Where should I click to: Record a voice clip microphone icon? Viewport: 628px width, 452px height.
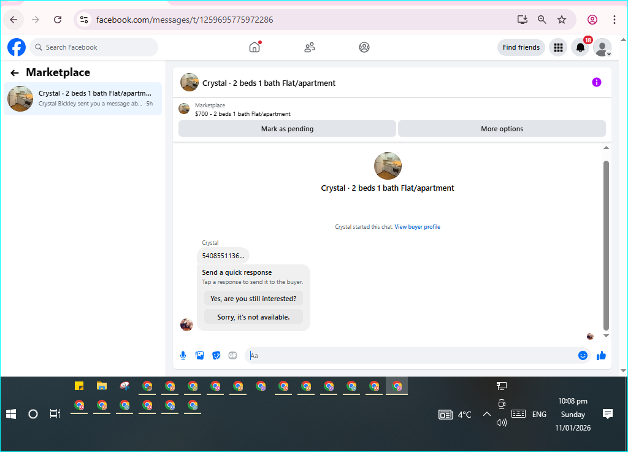183,356
